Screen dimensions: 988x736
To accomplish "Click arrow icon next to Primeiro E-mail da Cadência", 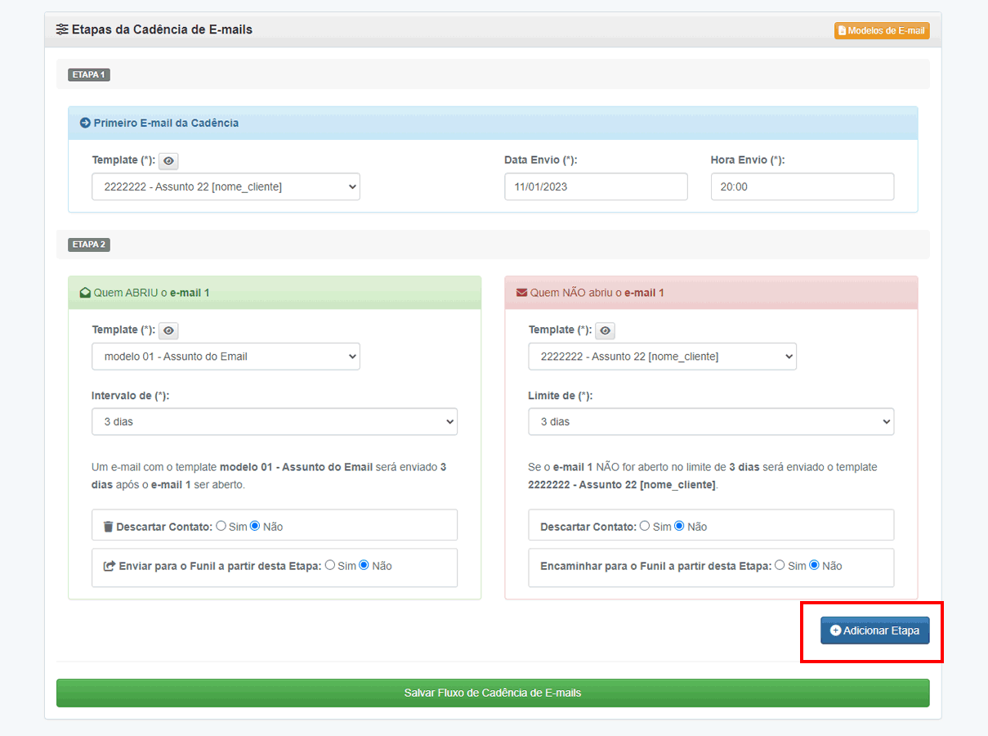I will coord(84,123).
